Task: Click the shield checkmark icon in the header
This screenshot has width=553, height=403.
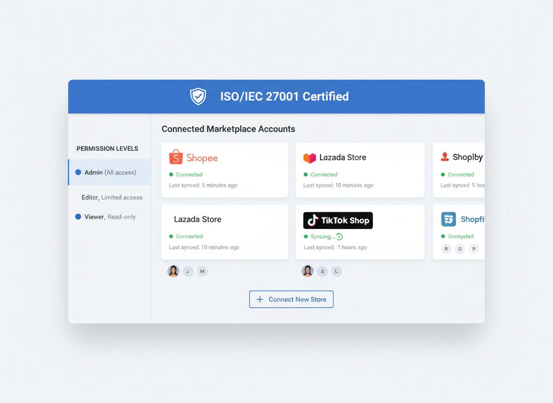Action: (198, 96)
